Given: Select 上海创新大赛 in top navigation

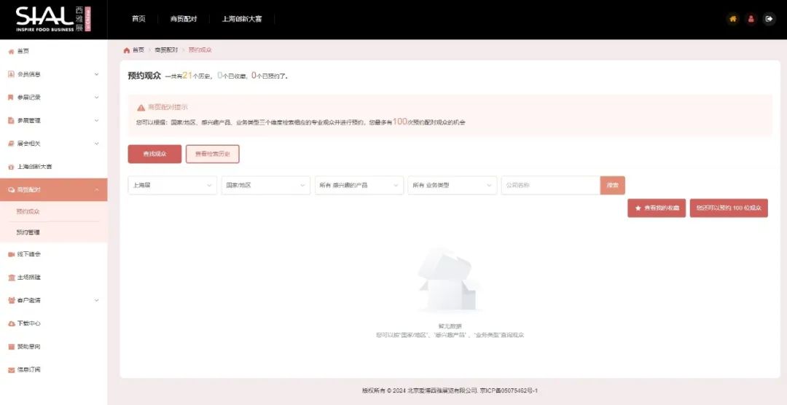Looking at the screenshot, I should tap(241, 19).
